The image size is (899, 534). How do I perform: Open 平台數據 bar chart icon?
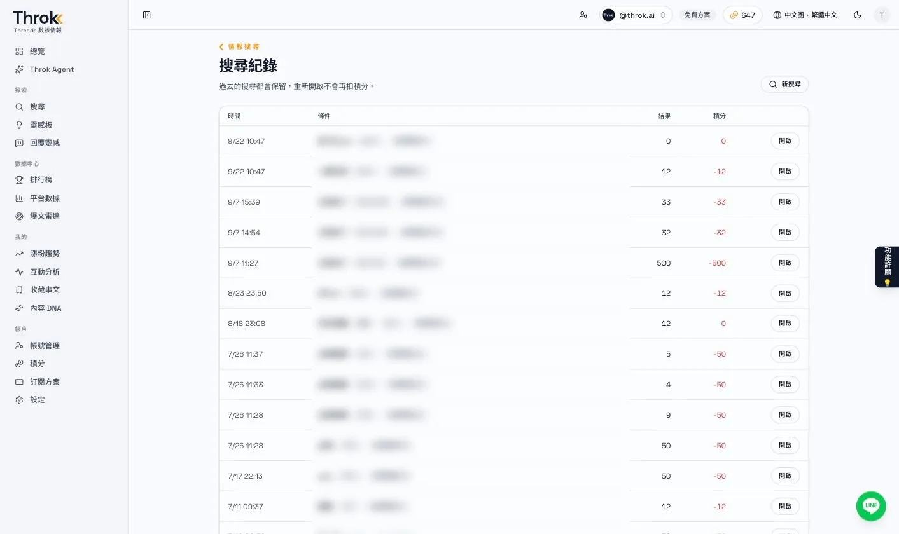pos(19,198)
